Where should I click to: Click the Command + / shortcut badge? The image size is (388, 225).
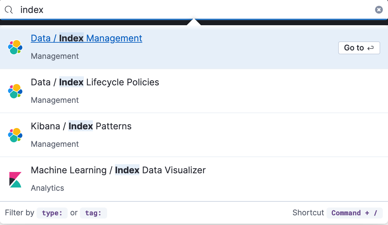tap(354, 213)
